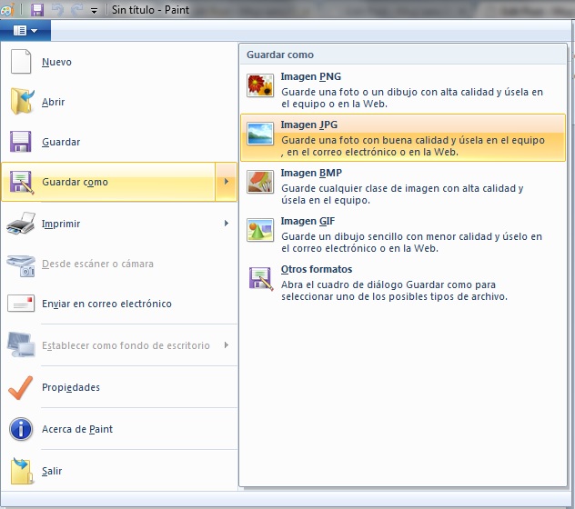575x509 pixels.
Task: Click the Salir exit folder icon
Action: 22,471
